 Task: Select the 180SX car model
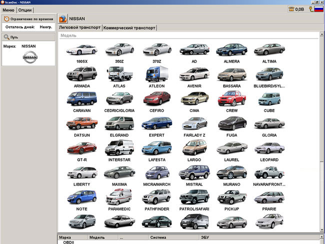click(x=81, y=49)
